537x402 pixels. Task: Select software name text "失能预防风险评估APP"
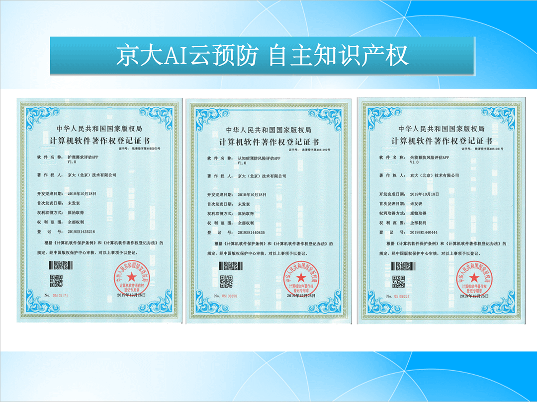coord(430,158)
